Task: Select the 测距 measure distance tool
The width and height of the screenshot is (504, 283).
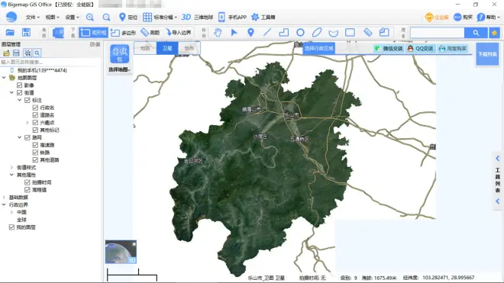Action: point(150,33)
